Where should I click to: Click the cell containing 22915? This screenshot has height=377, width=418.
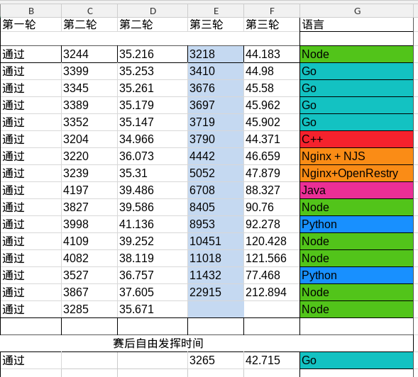click(216, 293)
